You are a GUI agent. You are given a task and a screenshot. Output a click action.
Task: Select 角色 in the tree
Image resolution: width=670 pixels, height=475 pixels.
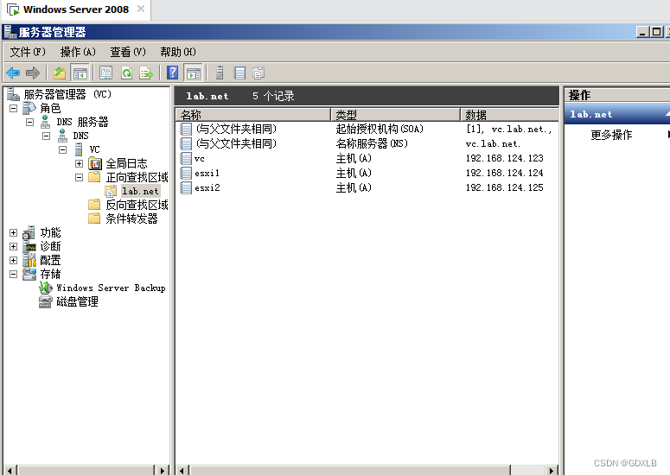tap(50, 109)
